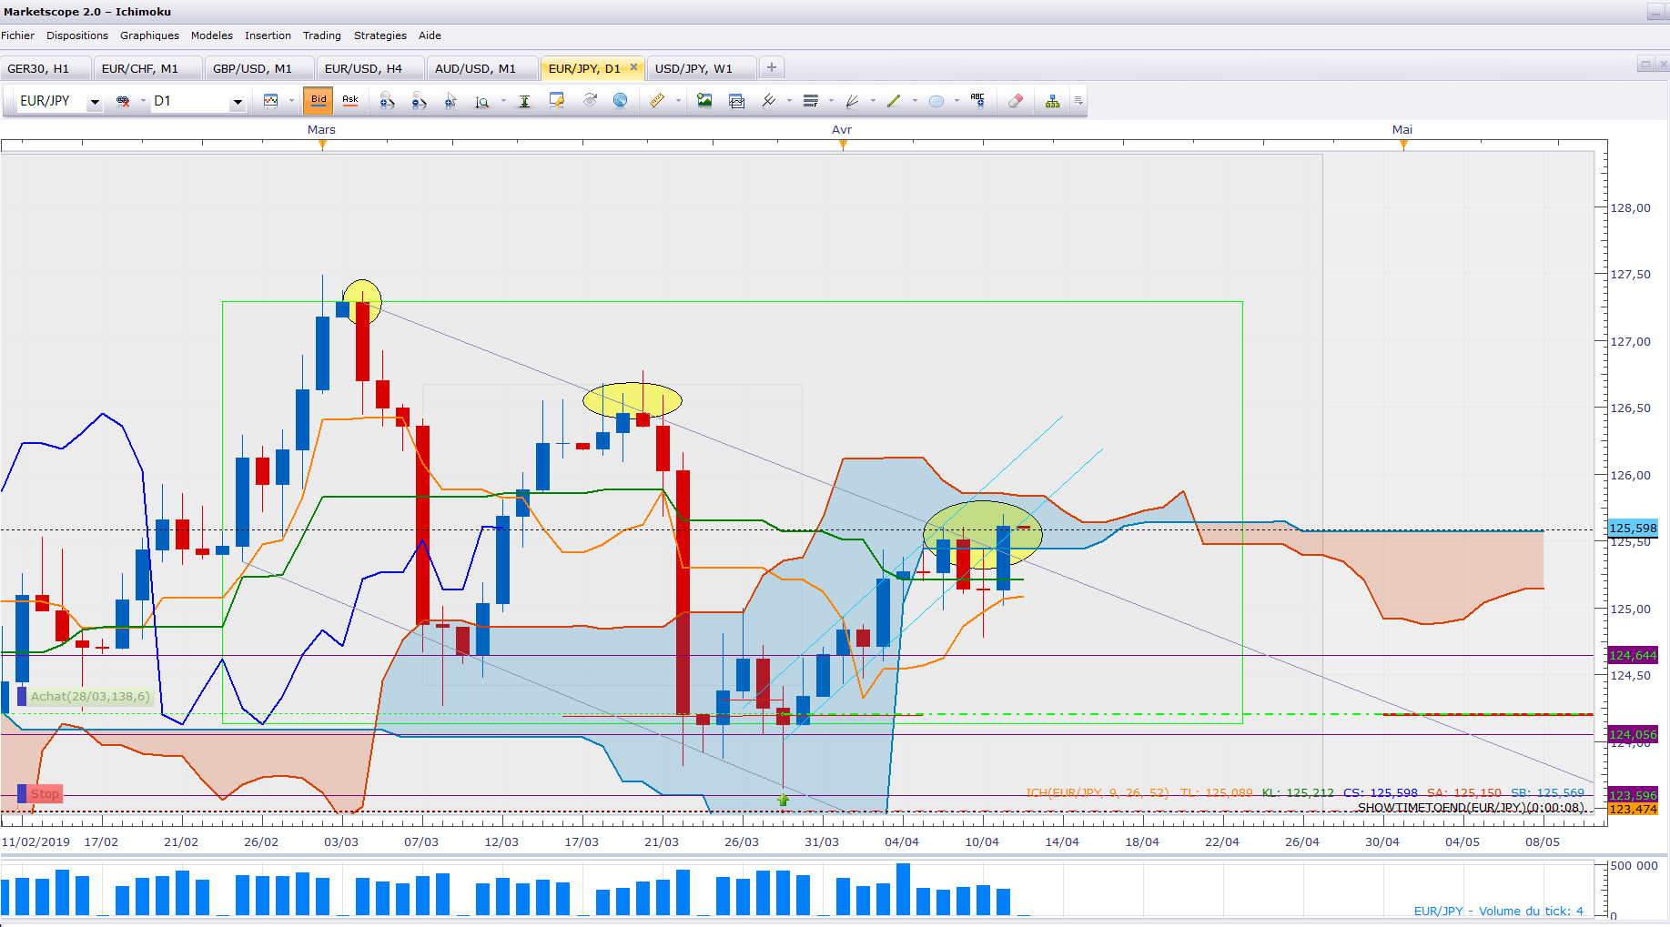Screen dimensions: 1670x927
Task: Expand the trend line dropdown arrow
Action: coord(915,101)
